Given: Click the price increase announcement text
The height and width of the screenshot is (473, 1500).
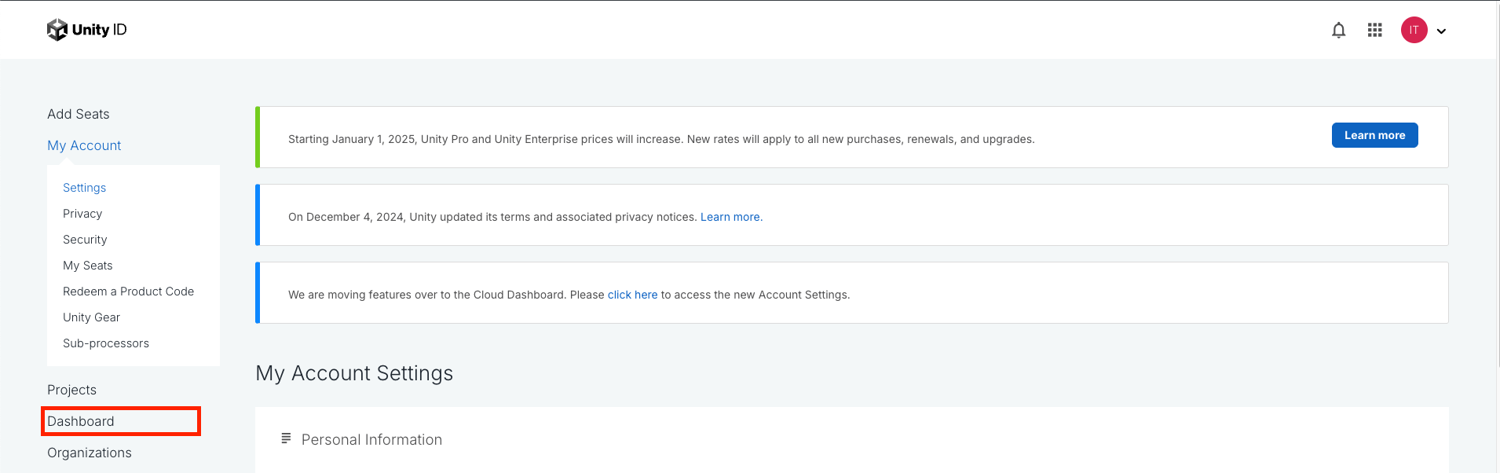Looking at the screenshot, I should point(661,139).
